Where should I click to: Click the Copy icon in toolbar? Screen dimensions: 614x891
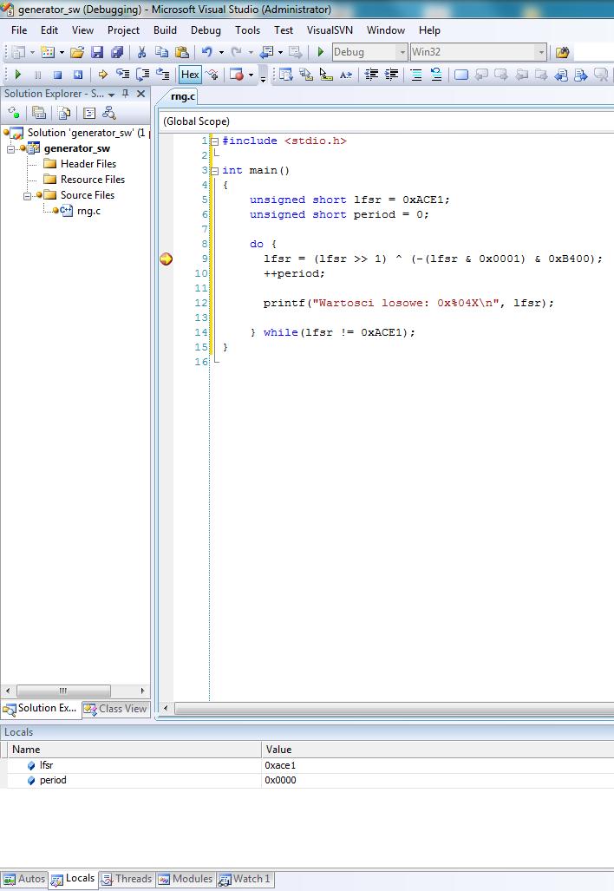tap(161, 52)
